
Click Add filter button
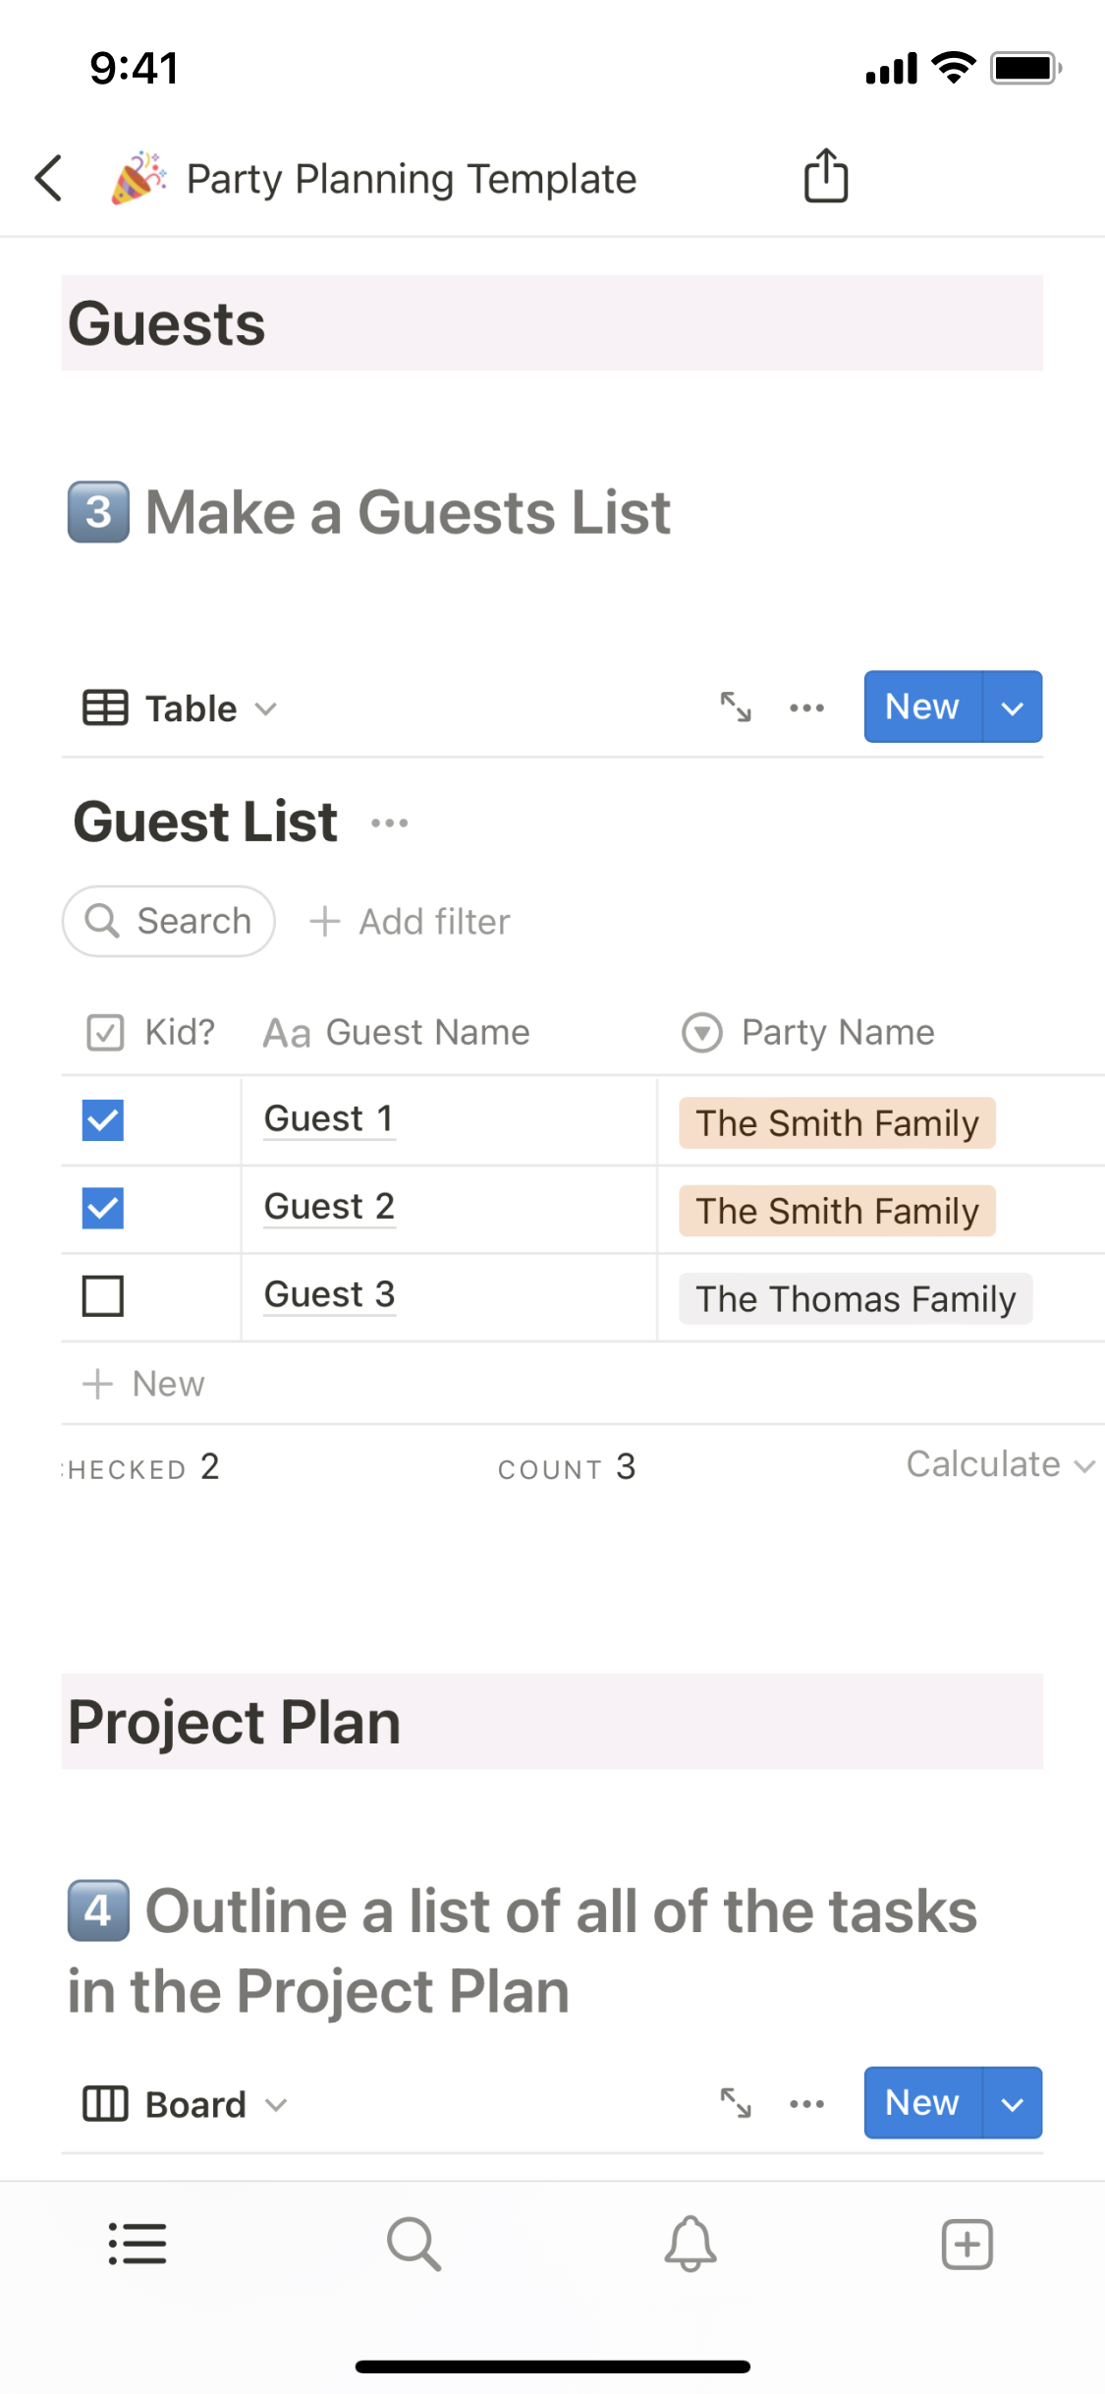click(x=411, y=922)
